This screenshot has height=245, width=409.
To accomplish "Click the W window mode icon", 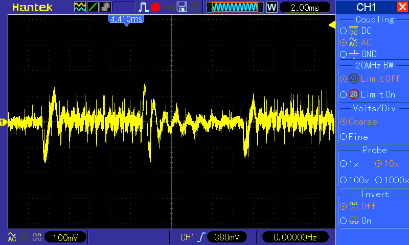I will [x=271, y=7].
